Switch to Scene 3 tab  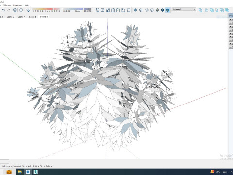[x=10, y=17]
